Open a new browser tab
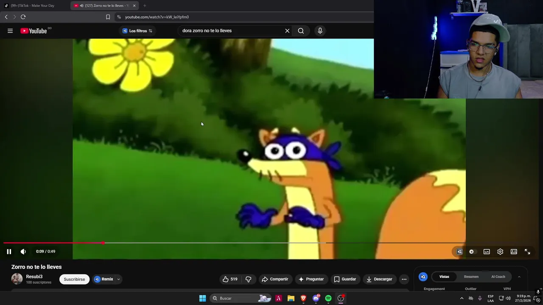The height and width of the screenshot is (305, 543). point(145,6)
